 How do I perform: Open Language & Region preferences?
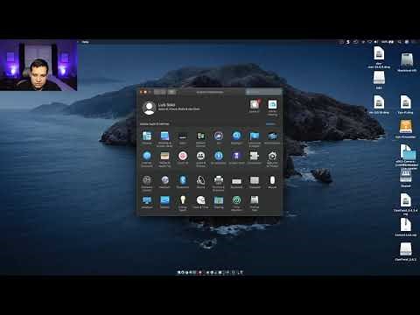(x=255, y=138)
